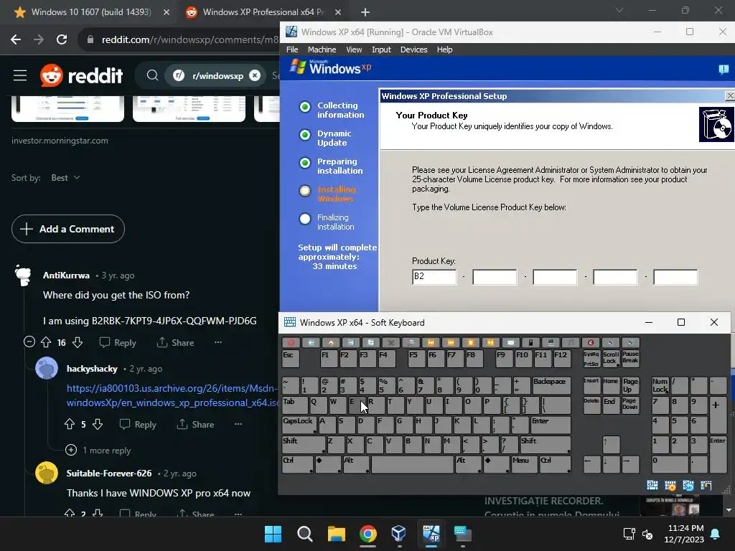Click the VirtualBox icon on taskbar

click(398, 534)
